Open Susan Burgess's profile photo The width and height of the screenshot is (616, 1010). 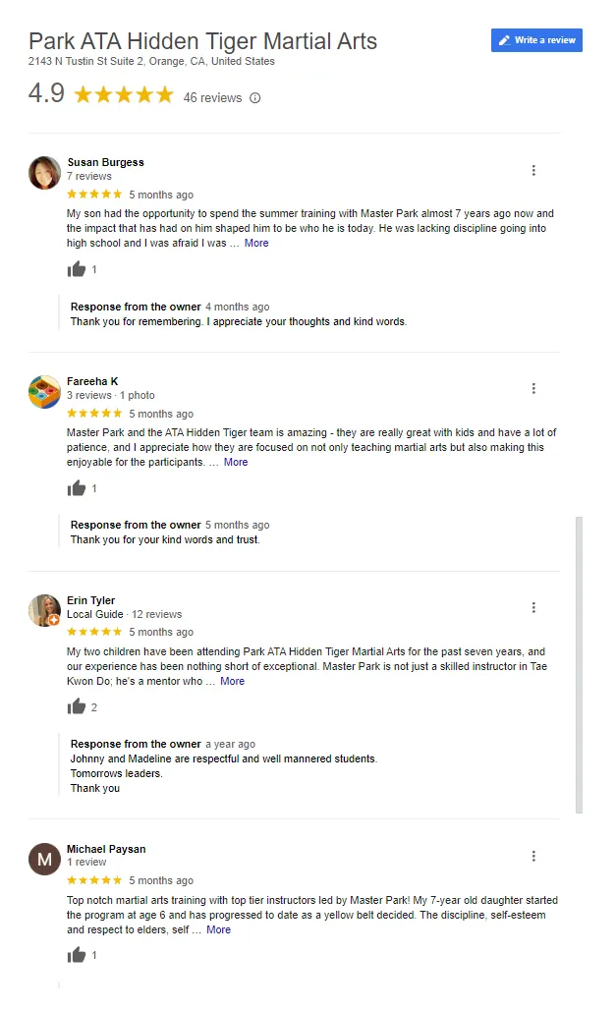44,173
